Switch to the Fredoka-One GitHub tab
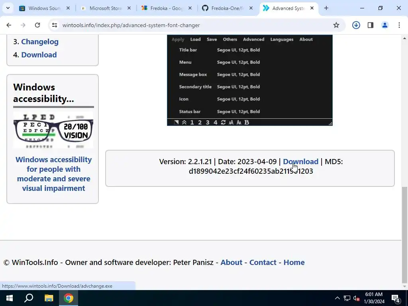The image size is (408, 306). pos(228,8)
